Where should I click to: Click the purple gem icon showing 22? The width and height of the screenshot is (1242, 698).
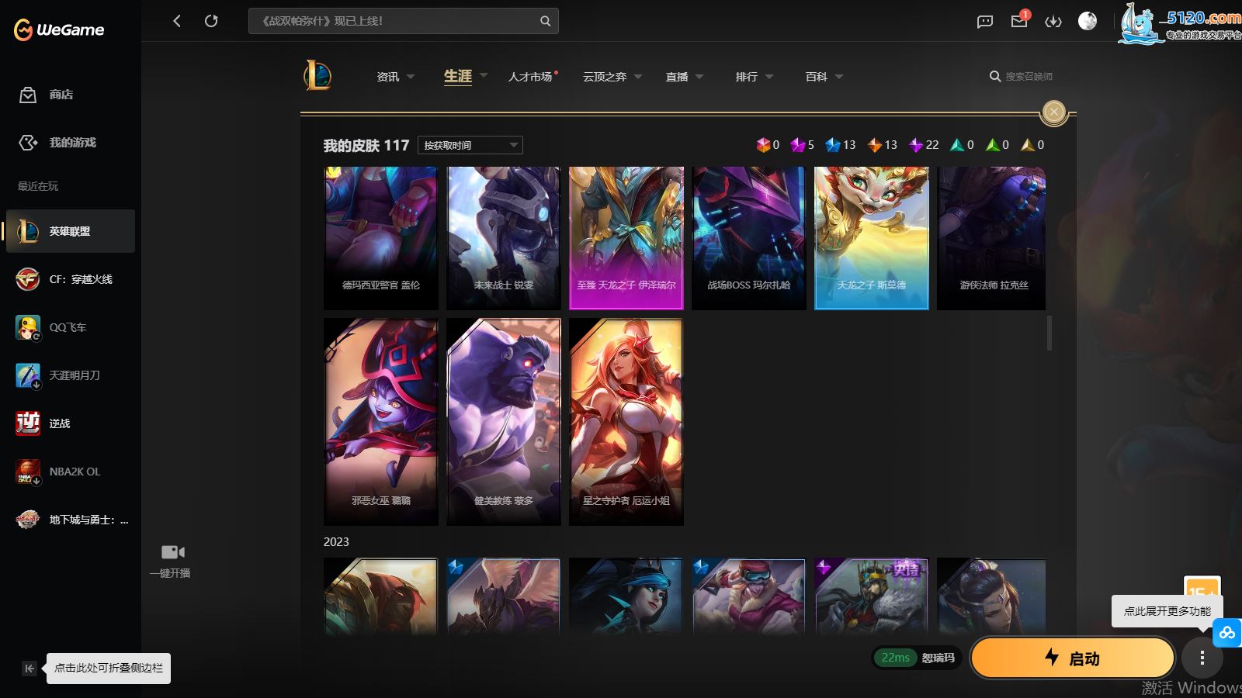[x=916, y=145]
